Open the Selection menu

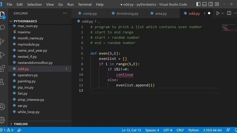click(34, 4)
